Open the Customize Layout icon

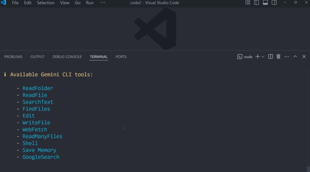click(248, 3)
